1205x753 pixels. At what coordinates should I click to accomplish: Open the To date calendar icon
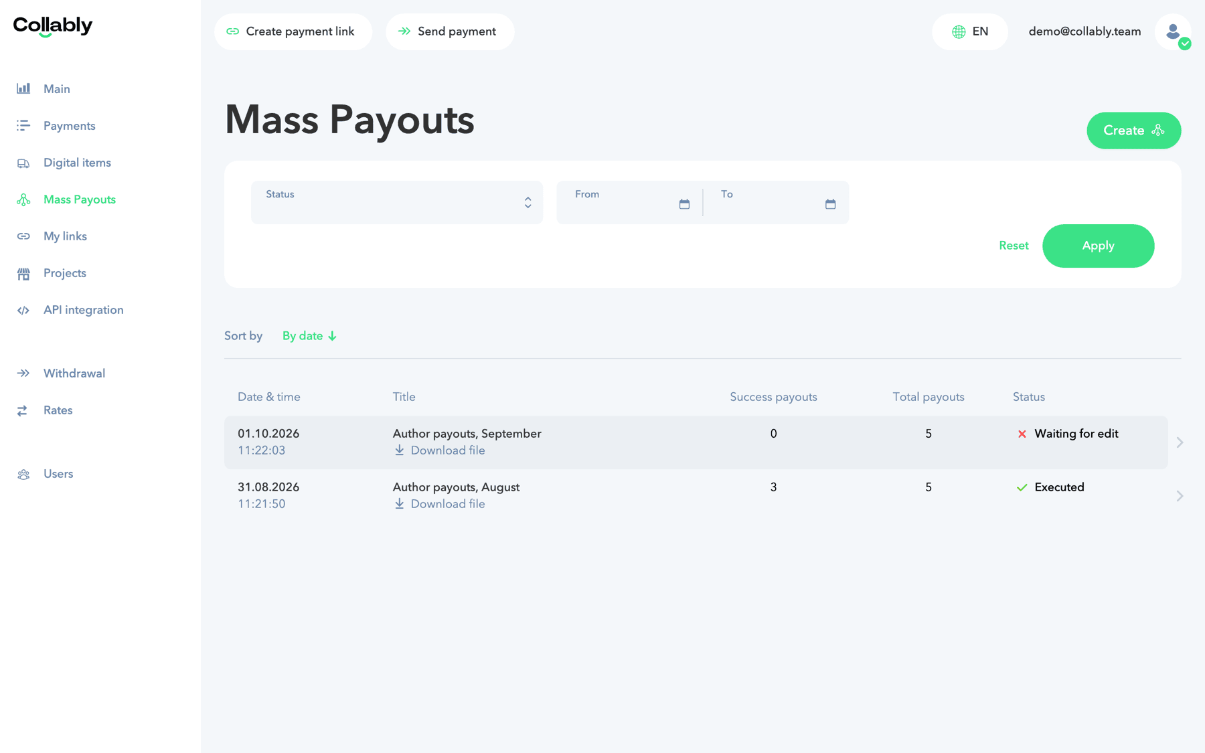click(x=830, y=204)
